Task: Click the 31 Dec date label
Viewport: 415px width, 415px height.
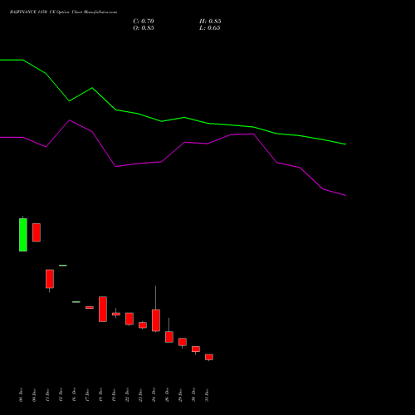Action: pos(207,395)
